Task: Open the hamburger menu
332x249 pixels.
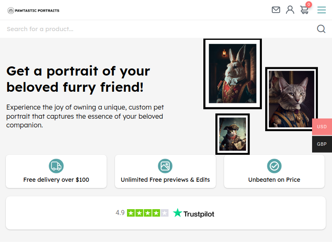Action: (322, 10)
